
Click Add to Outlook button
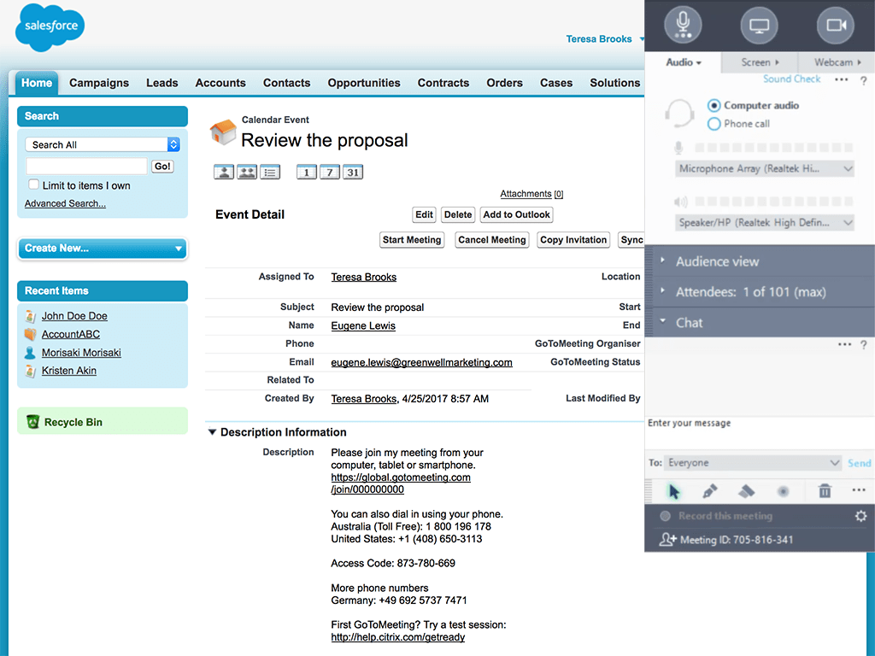point(516,214)
